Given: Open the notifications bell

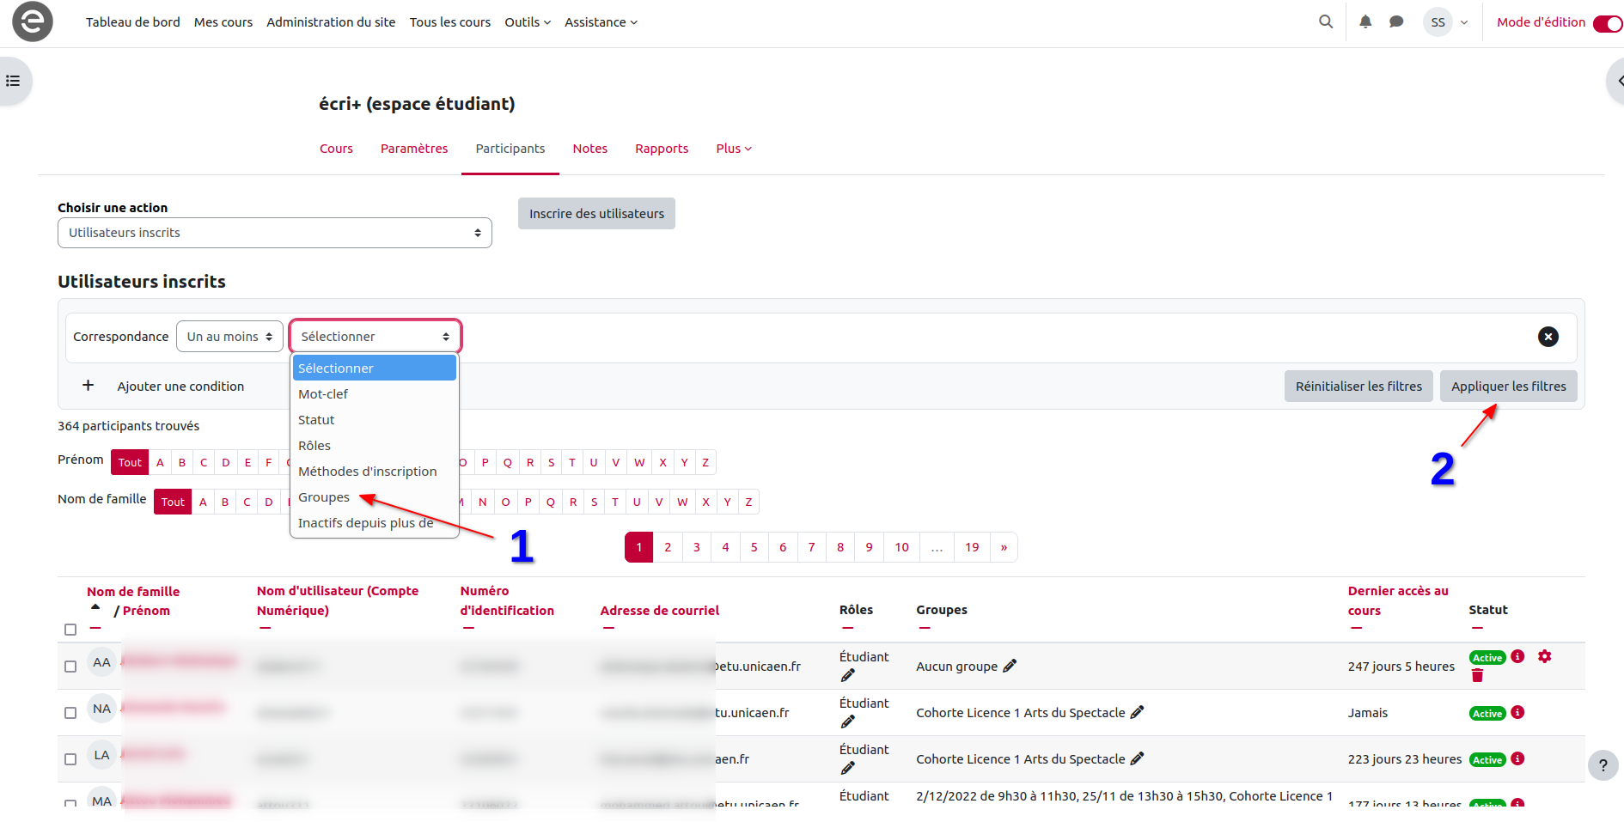Looking at the screenshot, I should [1365, 21].
